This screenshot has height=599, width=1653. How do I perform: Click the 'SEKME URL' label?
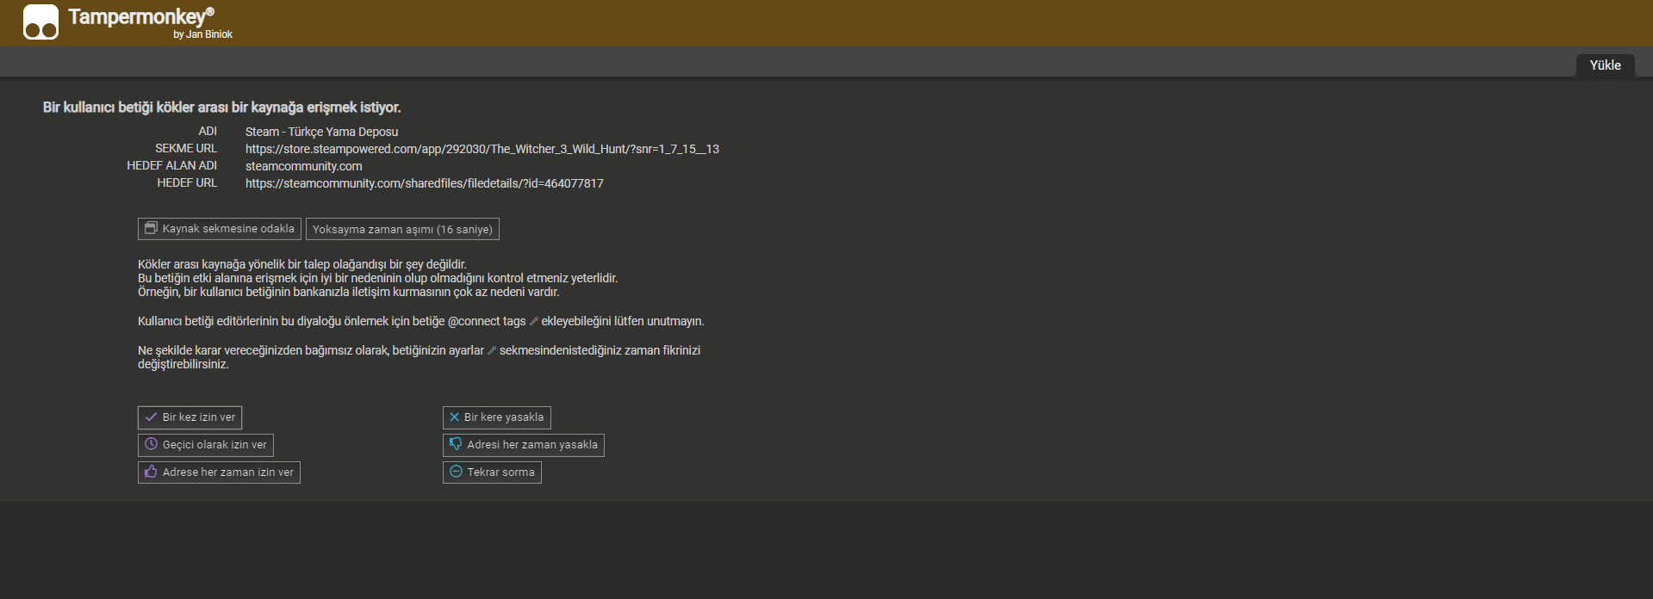tap(186, 148)
